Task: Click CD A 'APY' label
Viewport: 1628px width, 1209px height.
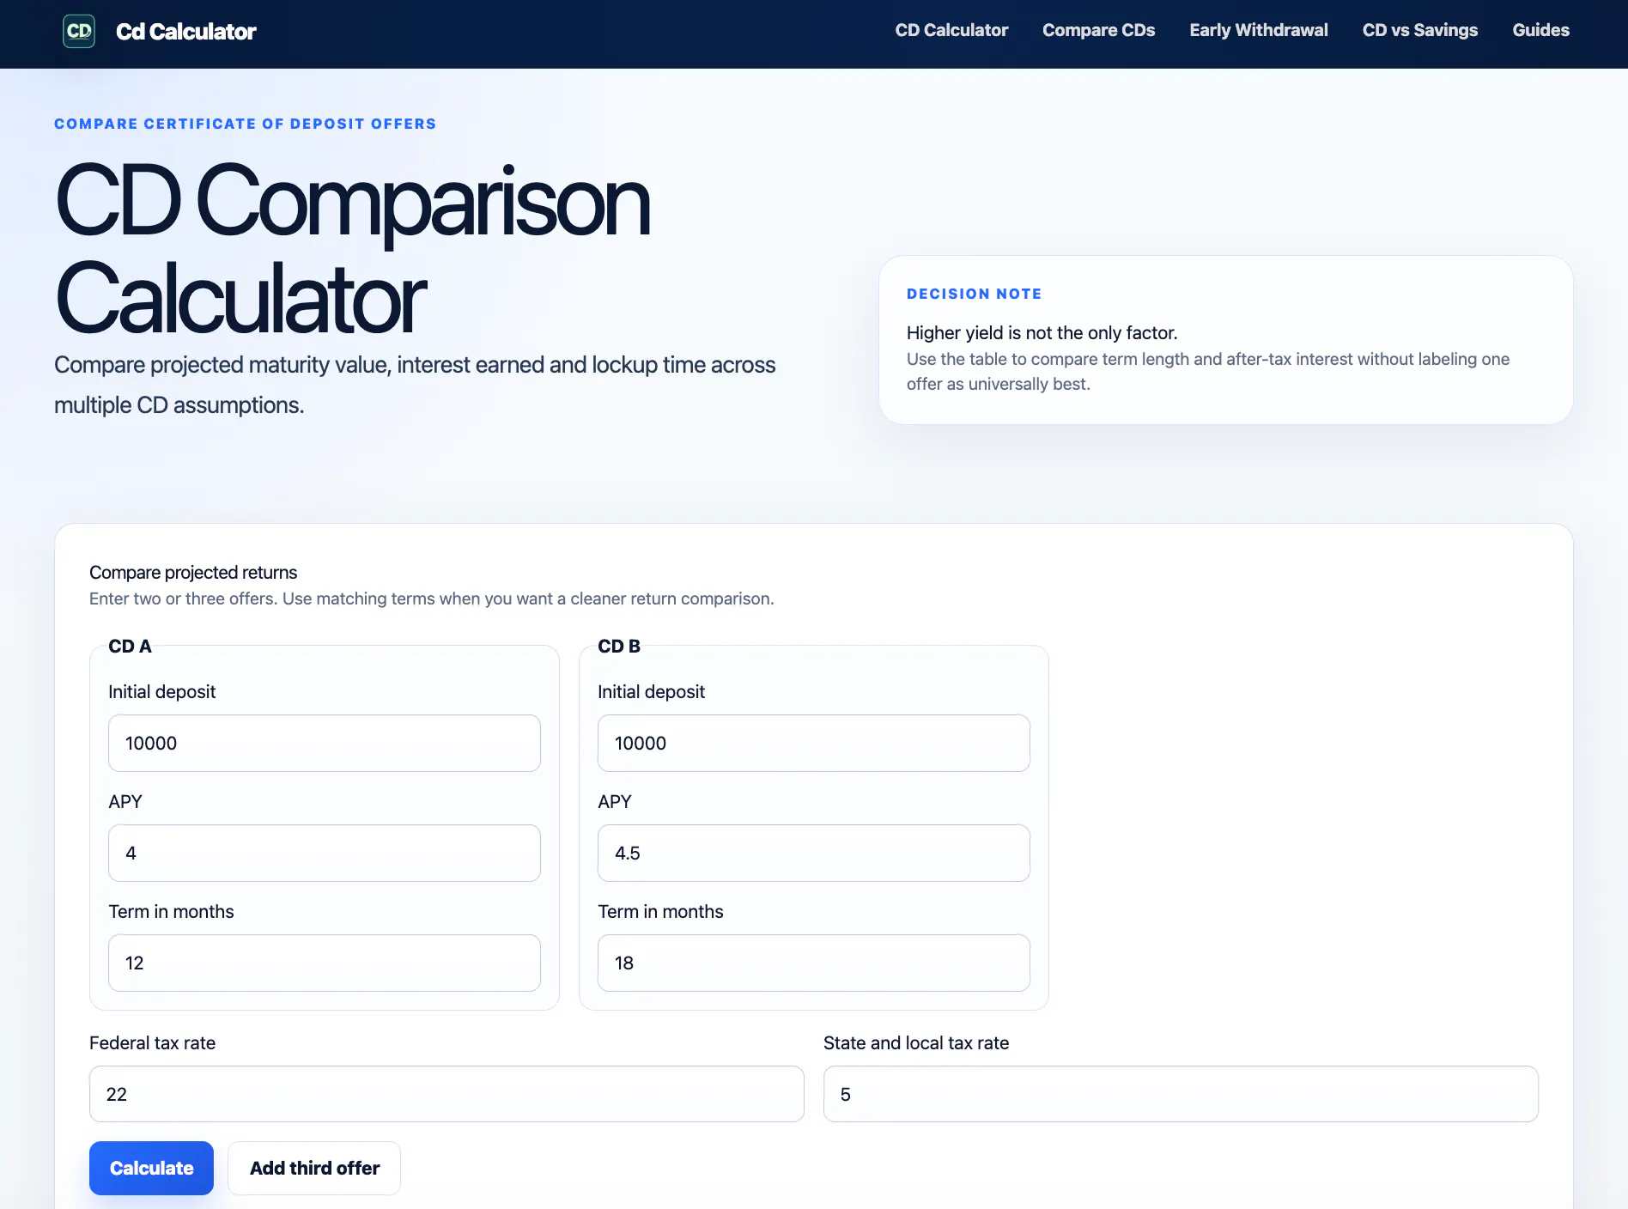Action: (x=125, y=802)
